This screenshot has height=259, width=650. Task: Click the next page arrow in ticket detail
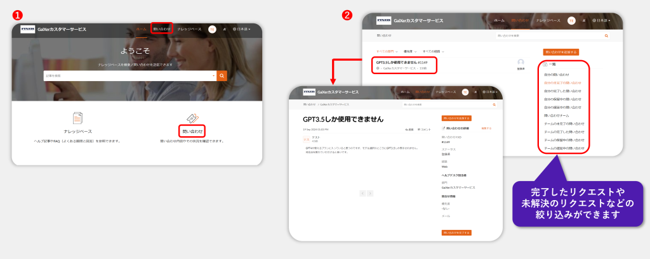click(371, 193)
